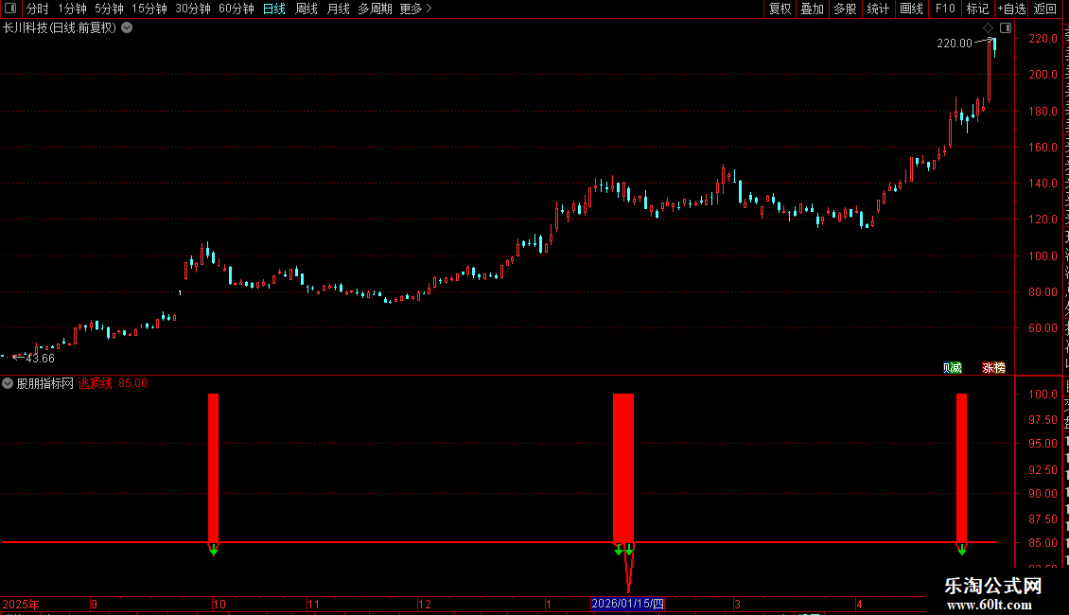Click the 长川科技(日线.前复权) chart title
The image size is (1069, 615).
(60, 28)
